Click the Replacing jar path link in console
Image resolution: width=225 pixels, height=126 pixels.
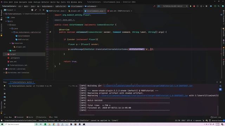(143, 96)
